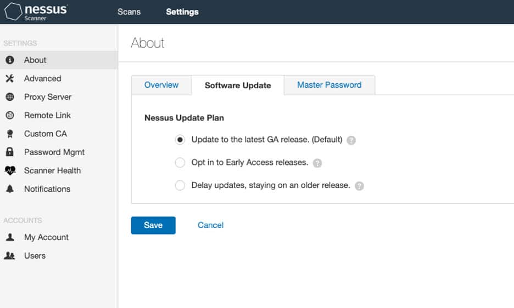Select Opt in to Early Access releases

tap(180, 162)
